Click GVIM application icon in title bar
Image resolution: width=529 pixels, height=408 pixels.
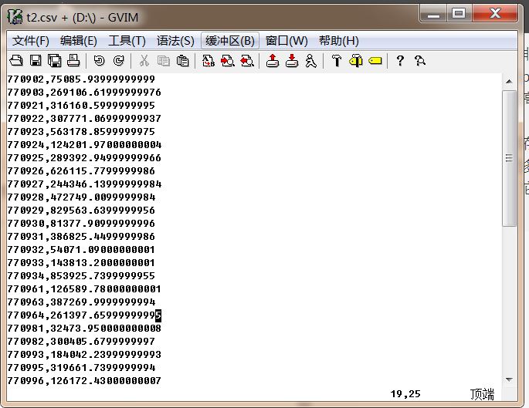pyautogui.click(x=15, y=17)
